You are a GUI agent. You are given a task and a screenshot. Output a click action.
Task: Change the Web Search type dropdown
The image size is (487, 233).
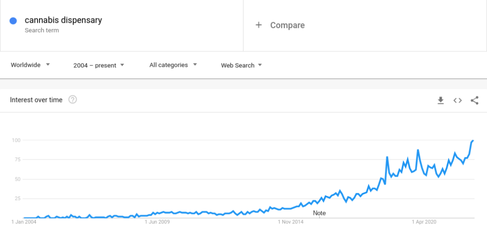(241, 65)
